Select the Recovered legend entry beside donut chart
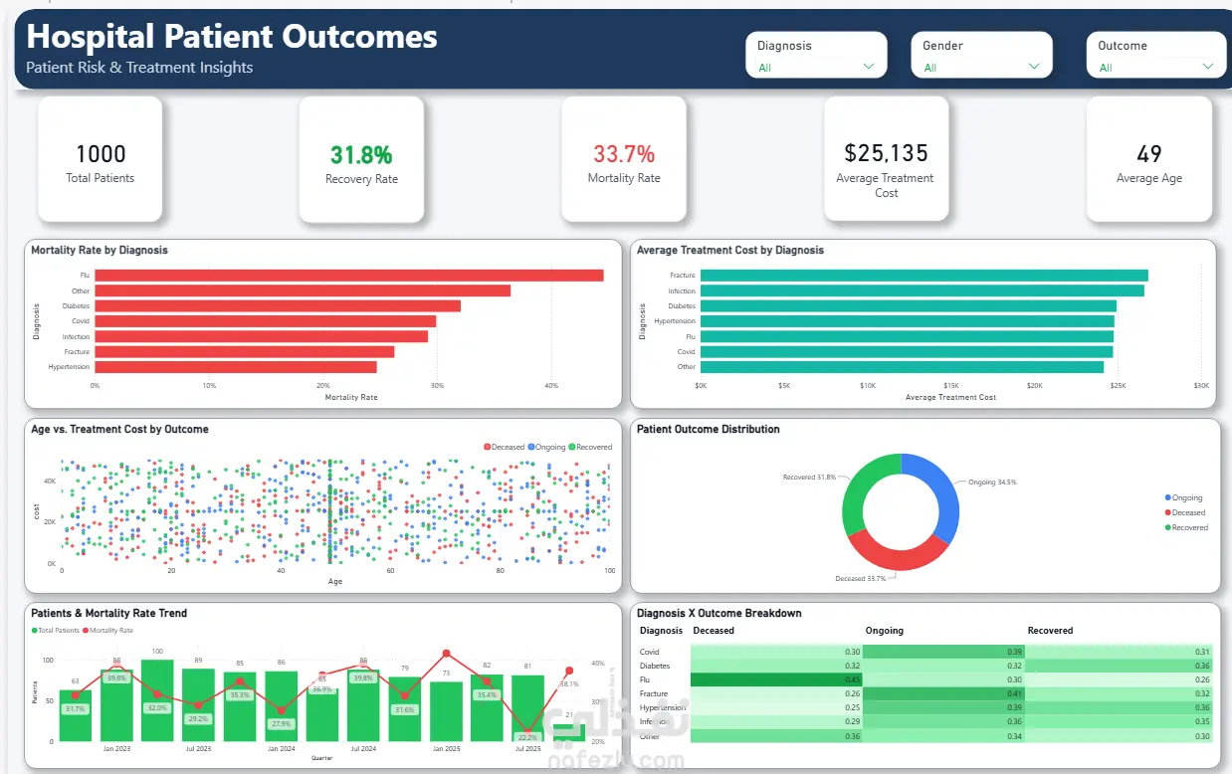The width and height of the screenshot is (1232, 774). click(1186, 527)
